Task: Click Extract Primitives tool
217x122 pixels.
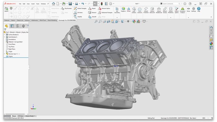Action: pos(170,10)
